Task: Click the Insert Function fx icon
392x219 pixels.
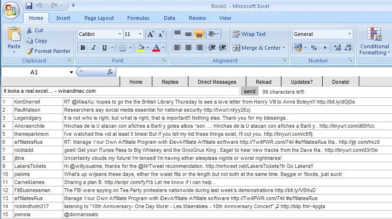Action: [110, 72]
